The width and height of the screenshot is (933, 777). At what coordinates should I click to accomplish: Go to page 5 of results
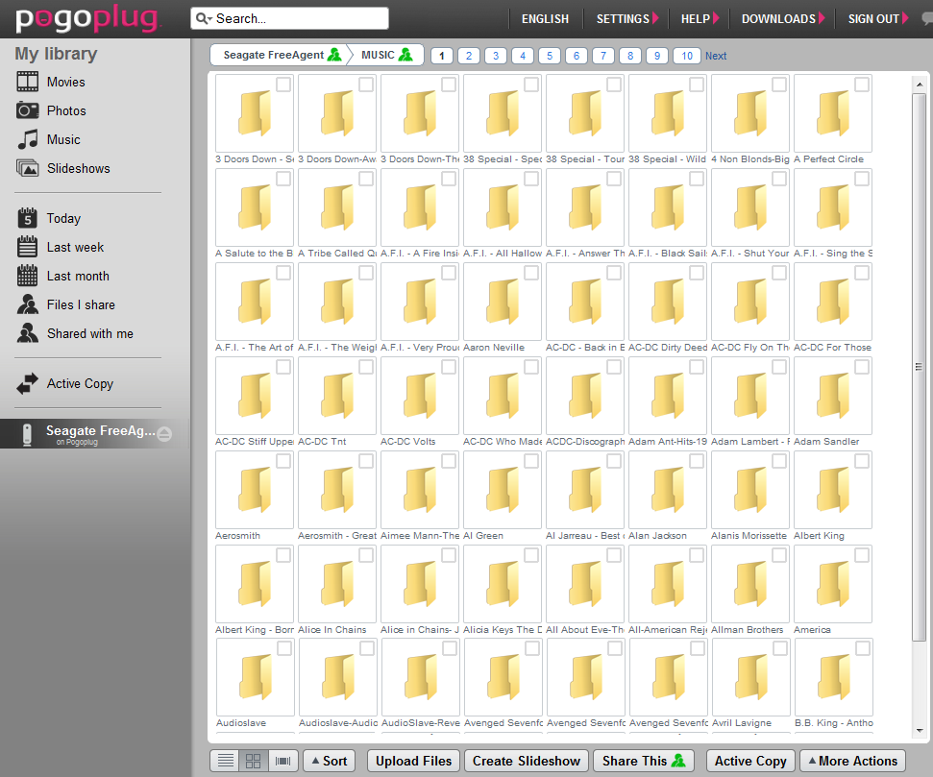550,56
